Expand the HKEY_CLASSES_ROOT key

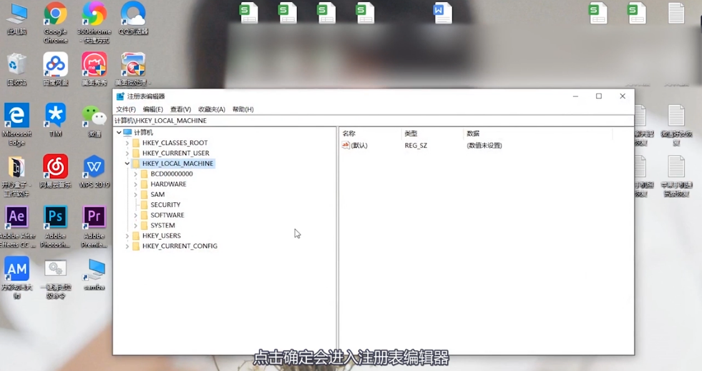pyautogui.click(x=128, y=143)
